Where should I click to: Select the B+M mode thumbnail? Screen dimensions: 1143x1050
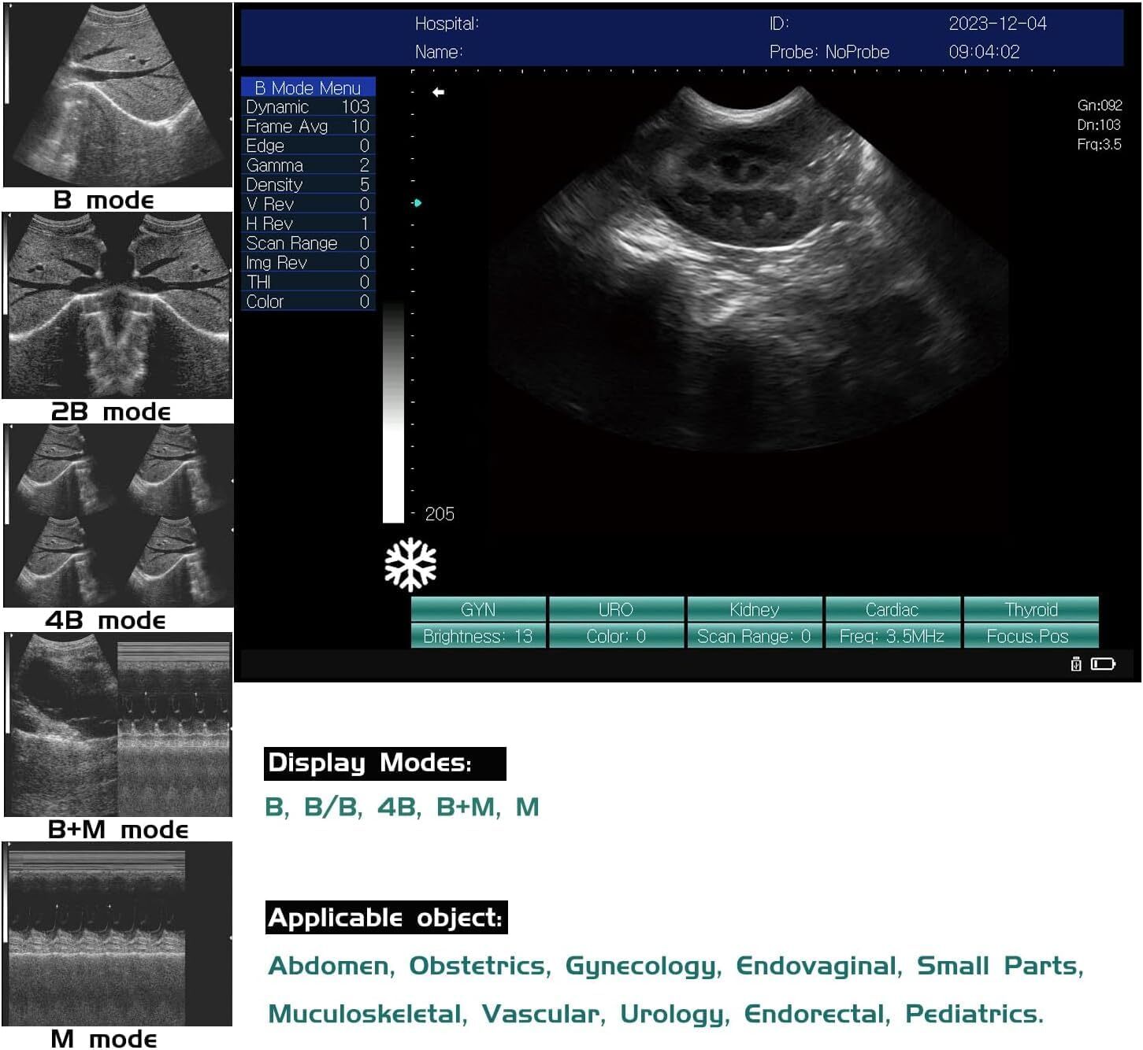pos(118,725)
